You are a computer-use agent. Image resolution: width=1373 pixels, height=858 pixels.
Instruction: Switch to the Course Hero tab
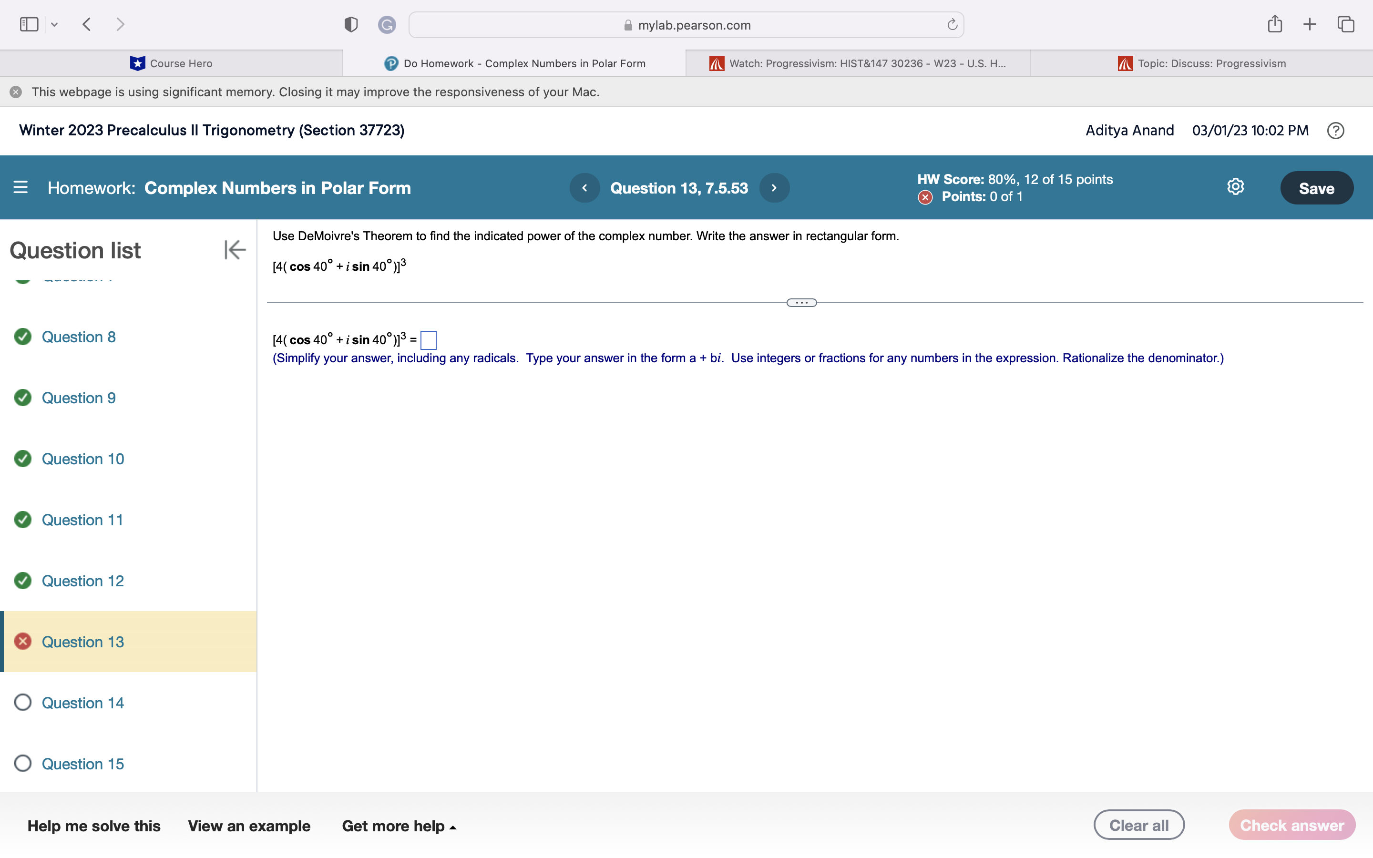[x=171, y=63]
